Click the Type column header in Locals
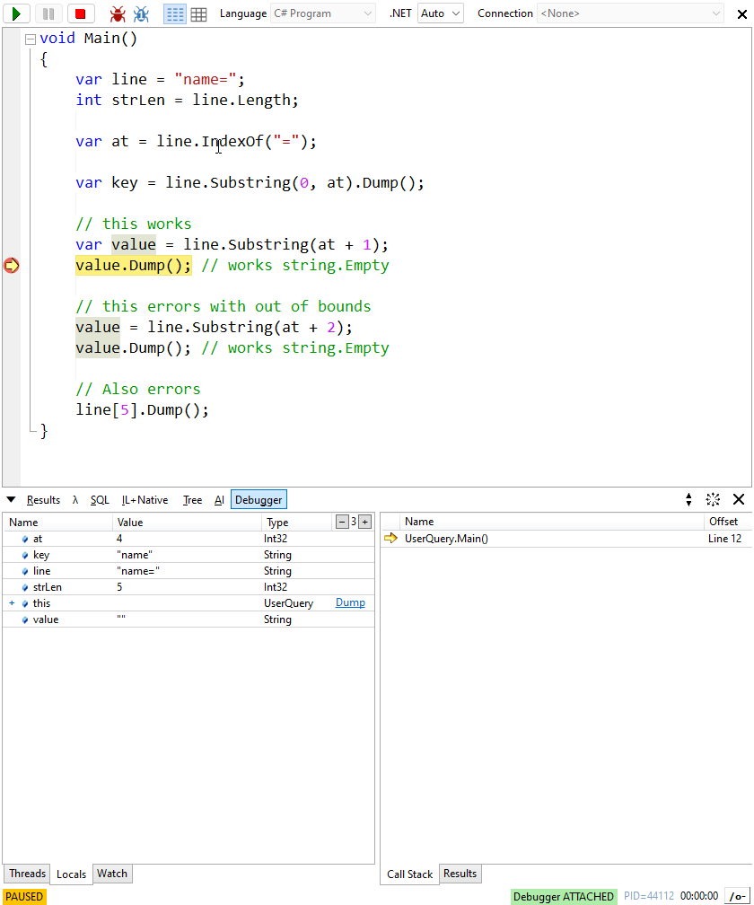 click(297, 523)
